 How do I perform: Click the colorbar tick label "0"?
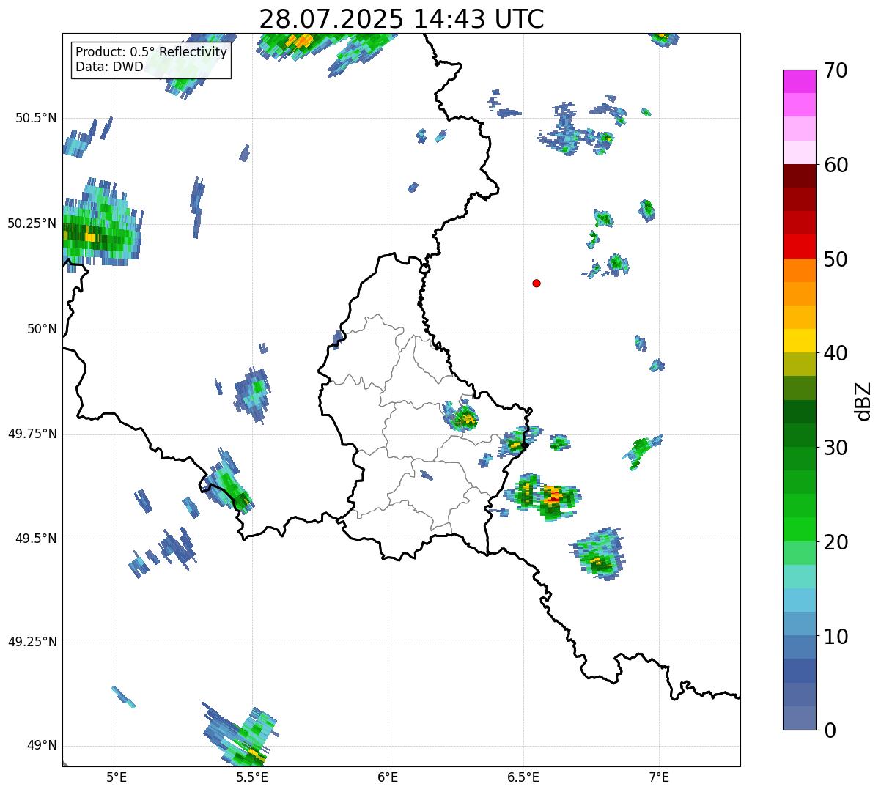[830, 730]
